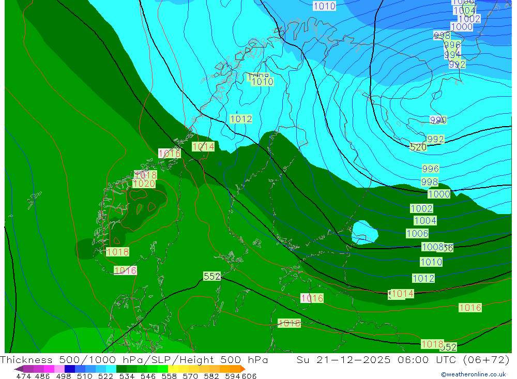Click the 1010 label at the top edge
517x379 pixels.
coord(325,6)
